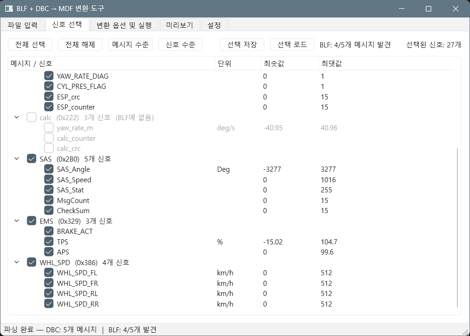
Task: Toggle the WHL_SPD_FL checkbox
Action: (49, 273)
